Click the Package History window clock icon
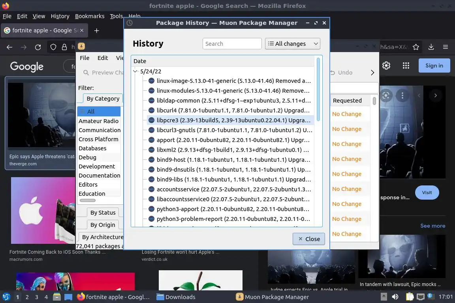The image size is (455, 303). [x=130, y=23]
